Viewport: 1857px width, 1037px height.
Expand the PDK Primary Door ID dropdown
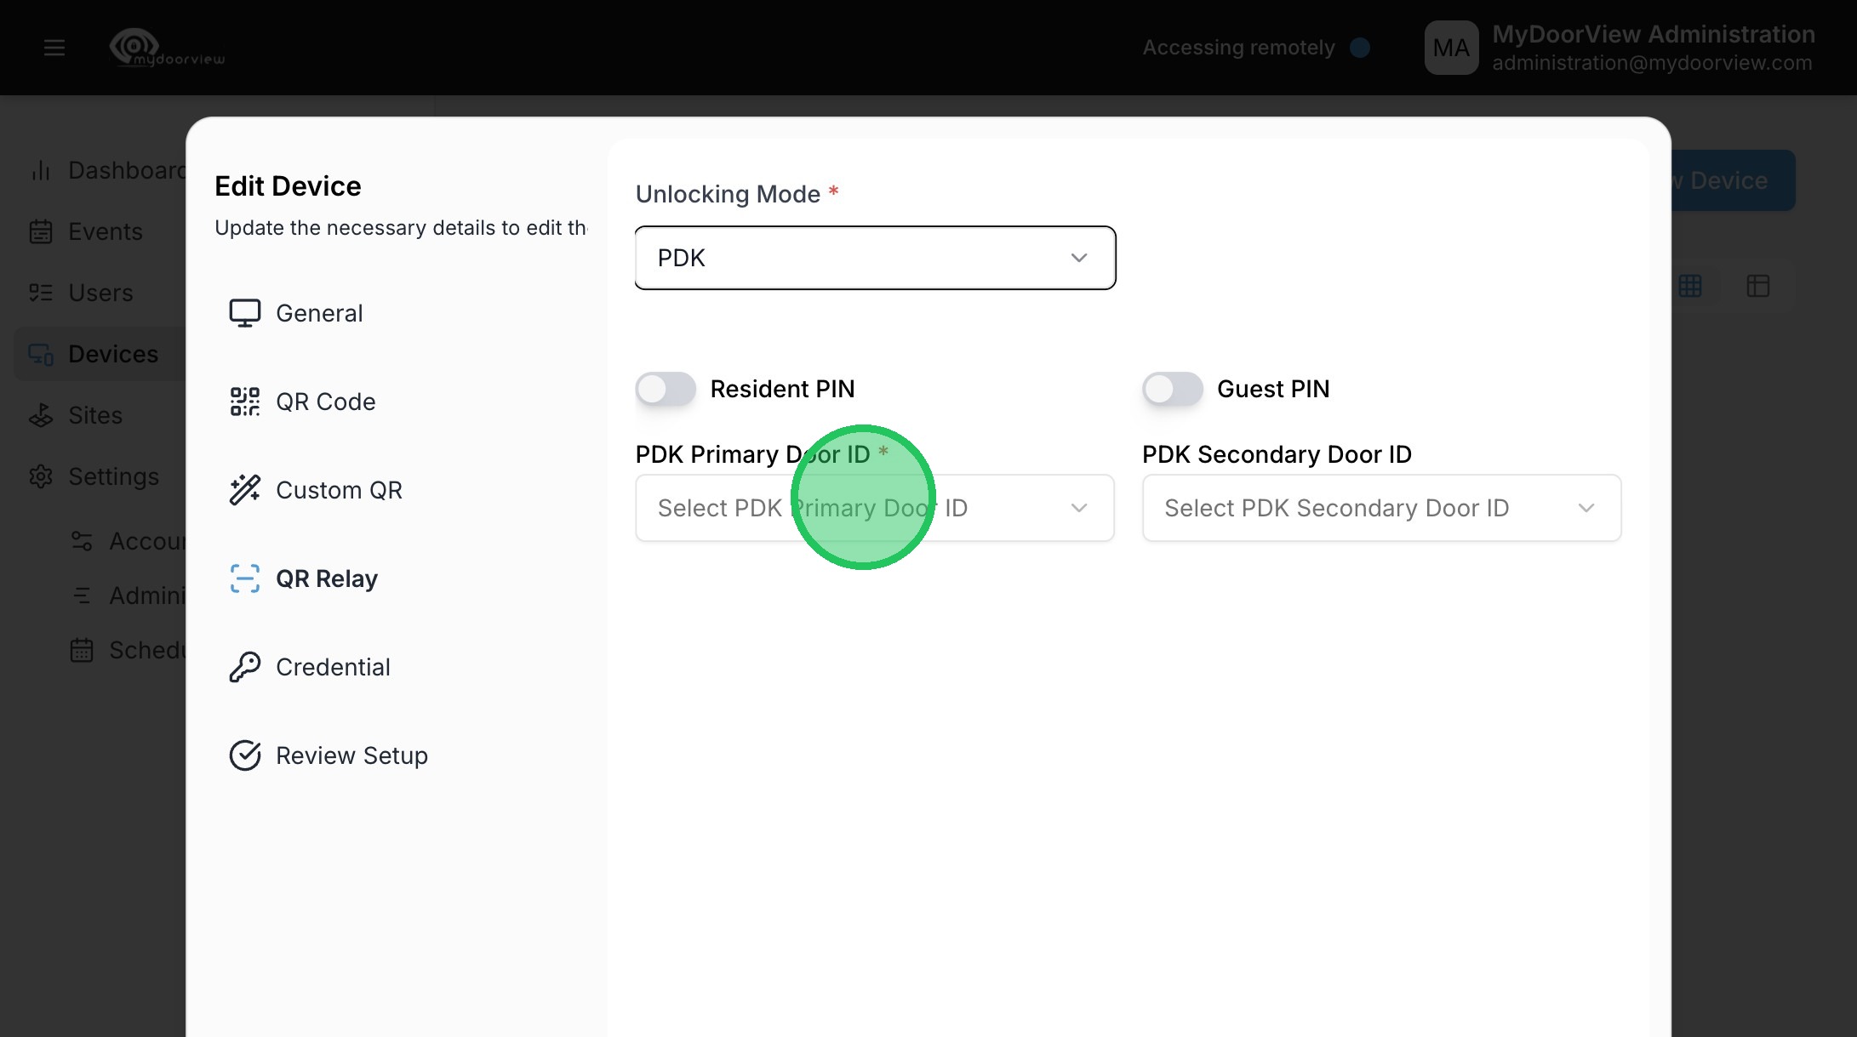875,508
